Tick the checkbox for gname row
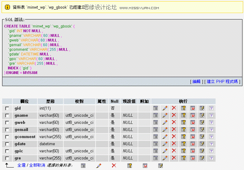This screenshot has width=244, height=170. [x=7, y=115]
